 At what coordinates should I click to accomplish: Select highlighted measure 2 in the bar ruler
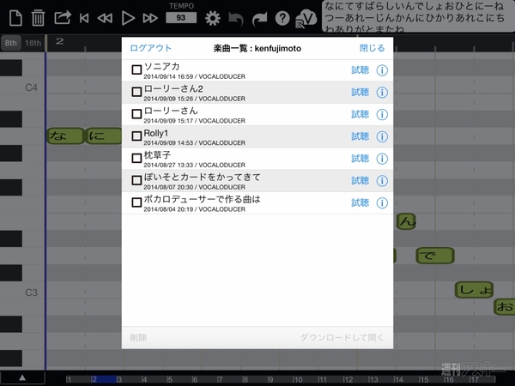click(x=104, y=380)
